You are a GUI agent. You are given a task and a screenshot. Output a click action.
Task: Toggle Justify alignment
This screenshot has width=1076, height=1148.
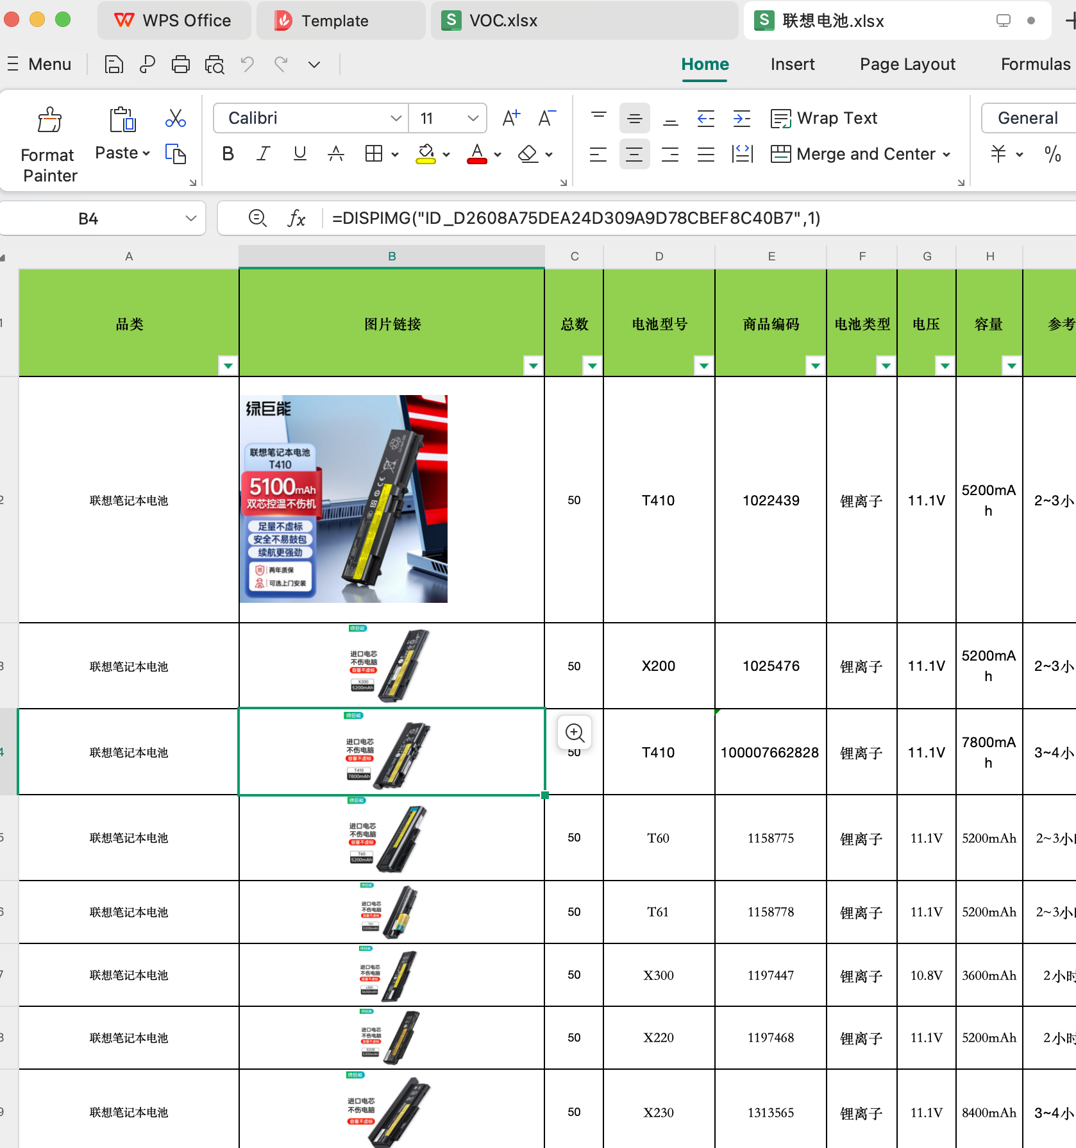[706, 154]
